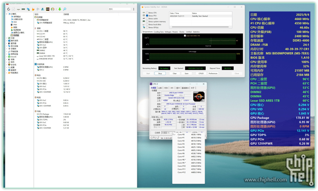Viewport: 318px width, 191px height.
Task: Switch to Statistics tab
Action: tap(196, 32)
